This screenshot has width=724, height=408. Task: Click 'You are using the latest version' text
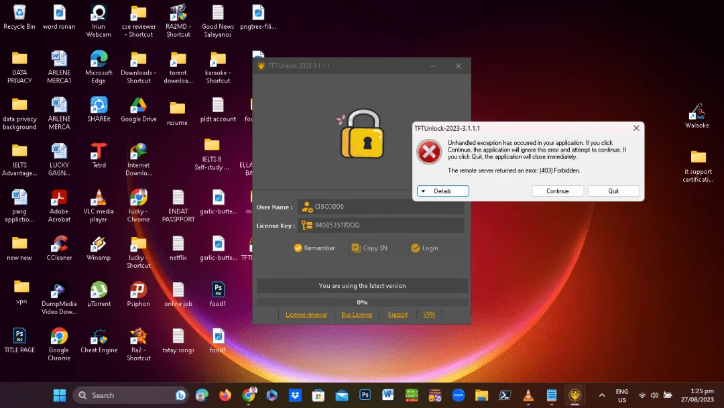click(362, 286)
